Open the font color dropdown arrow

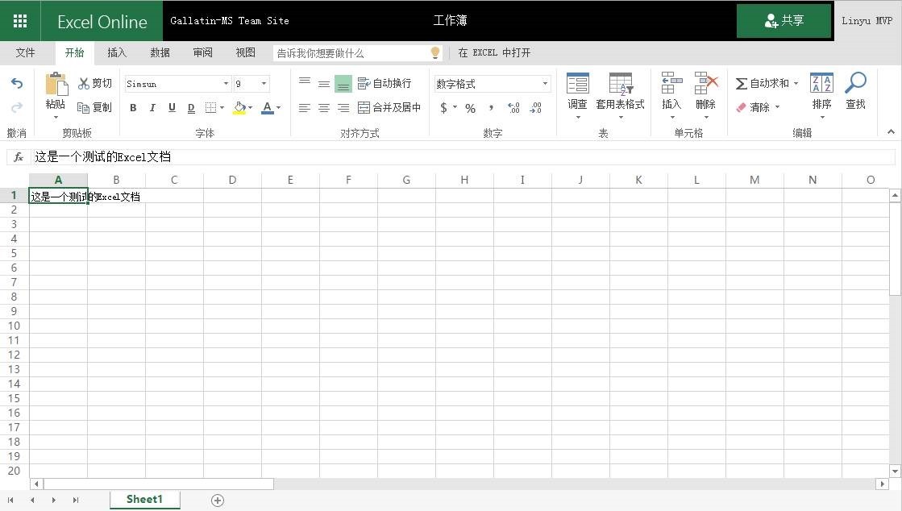pos(278,108)
